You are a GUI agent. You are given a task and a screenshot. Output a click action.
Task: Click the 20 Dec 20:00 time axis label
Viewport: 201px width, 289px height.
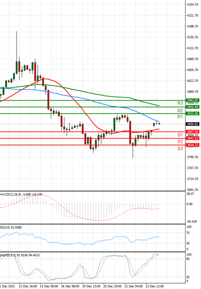pos(112,286)
